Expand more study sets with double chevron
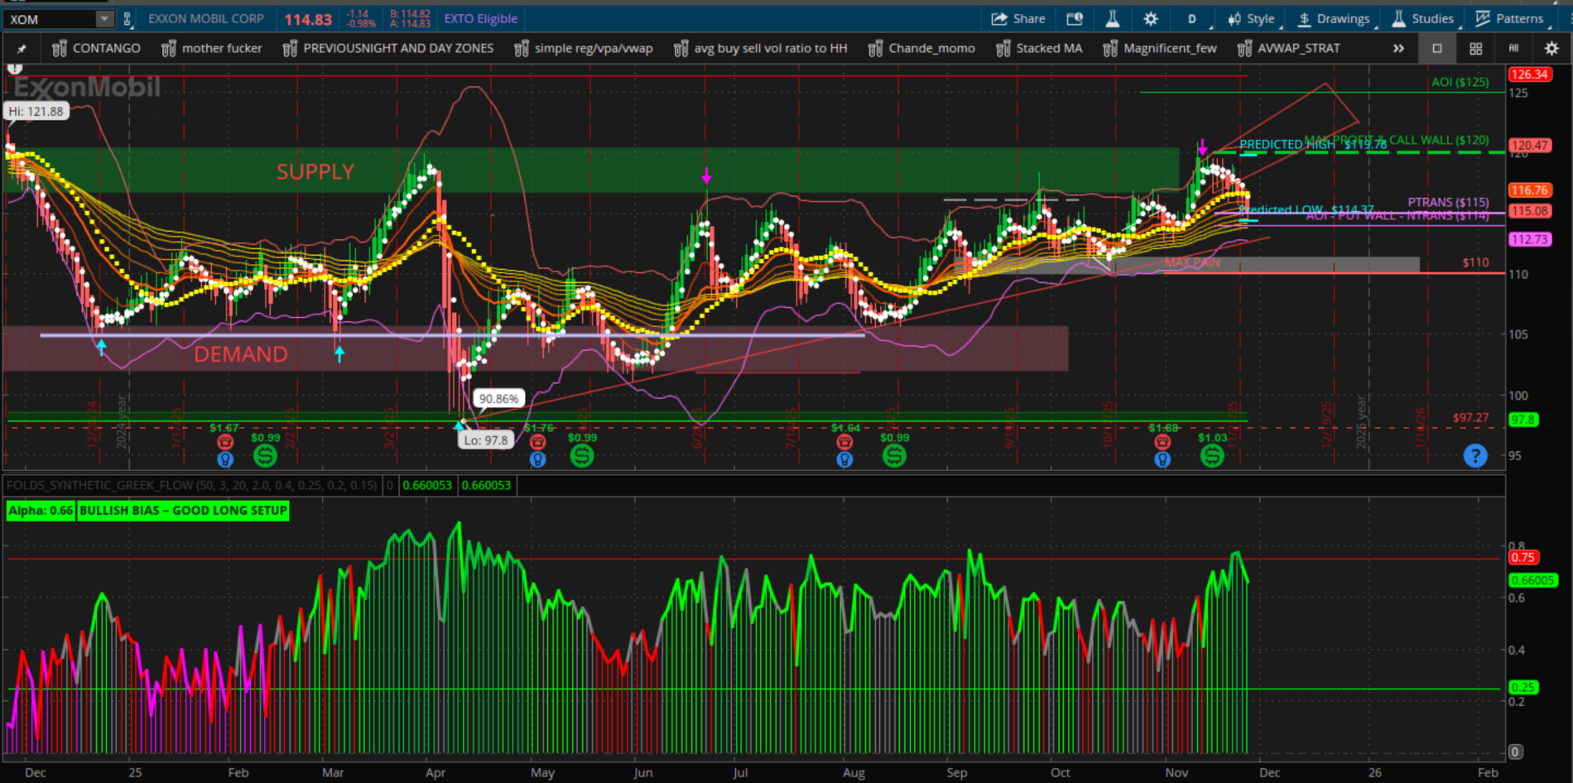The image size is (1573, 783). 1398,49
